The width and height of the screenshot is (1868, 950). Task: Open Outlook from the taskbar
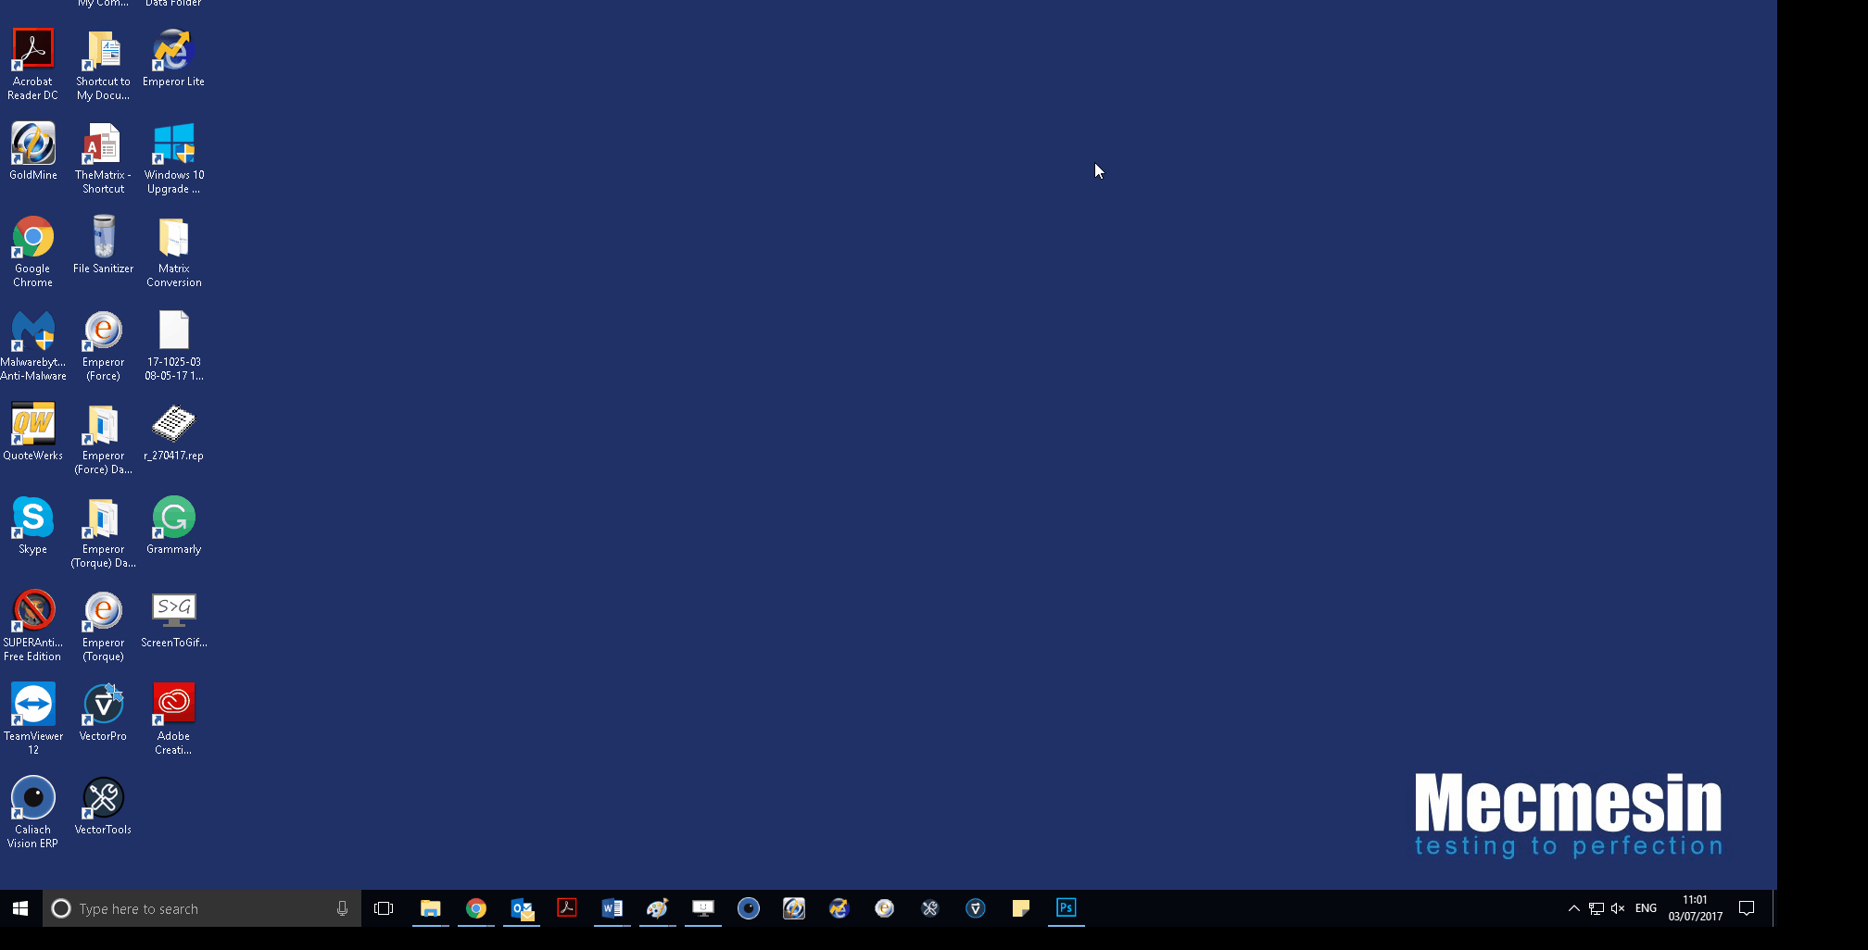pyautogui.click(x=522, y=908)
